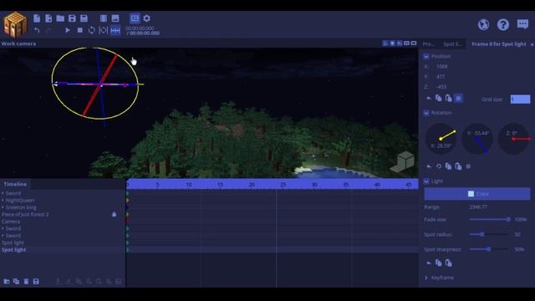Select the Frame 0 for Spot light tab
535x301 pixels.
click(498, 44)
